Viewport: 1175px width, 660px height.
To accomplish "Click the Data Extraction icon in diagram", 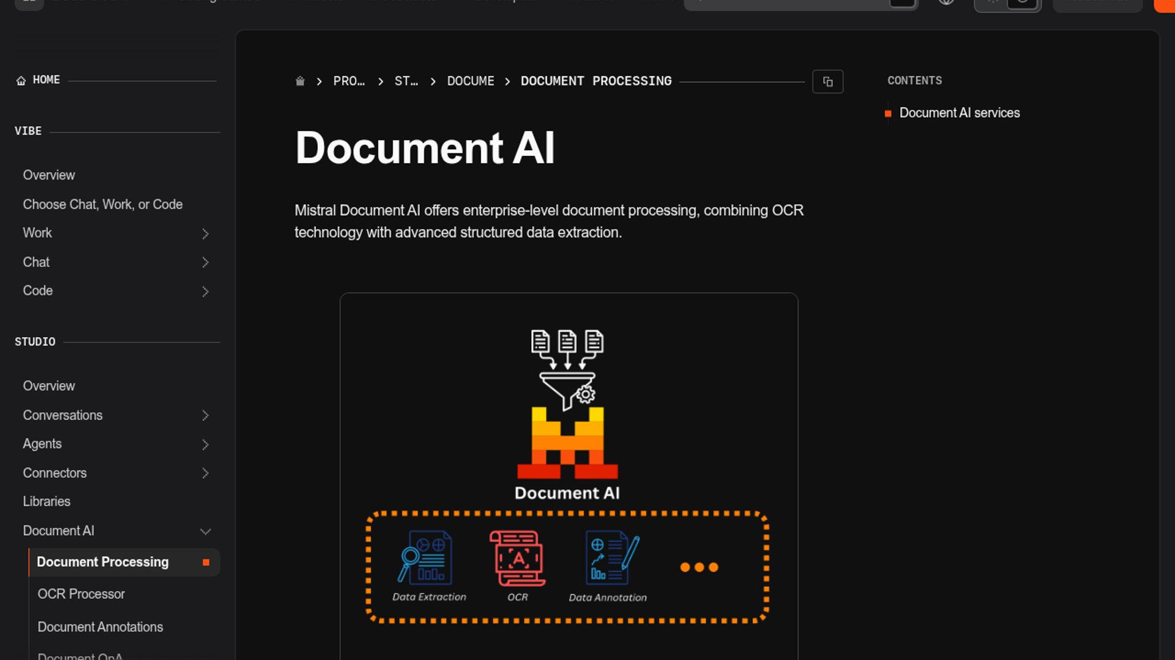I will pyautogui.click(x=426, y=557).
